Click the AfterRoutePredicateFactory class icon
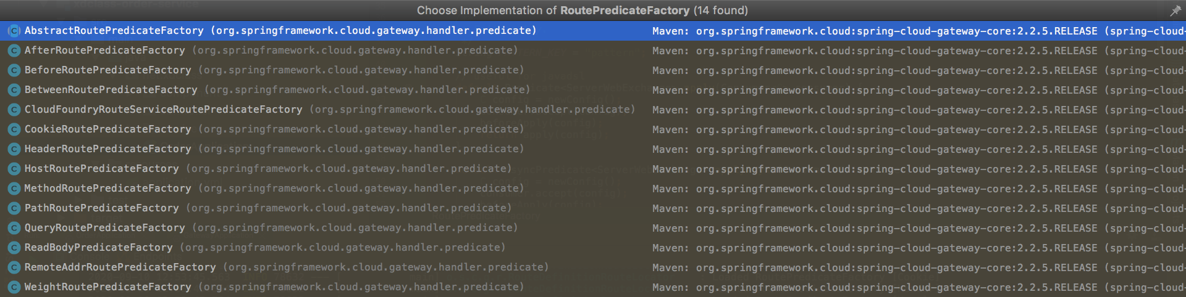1186x297 pixels. click(14, 51)
